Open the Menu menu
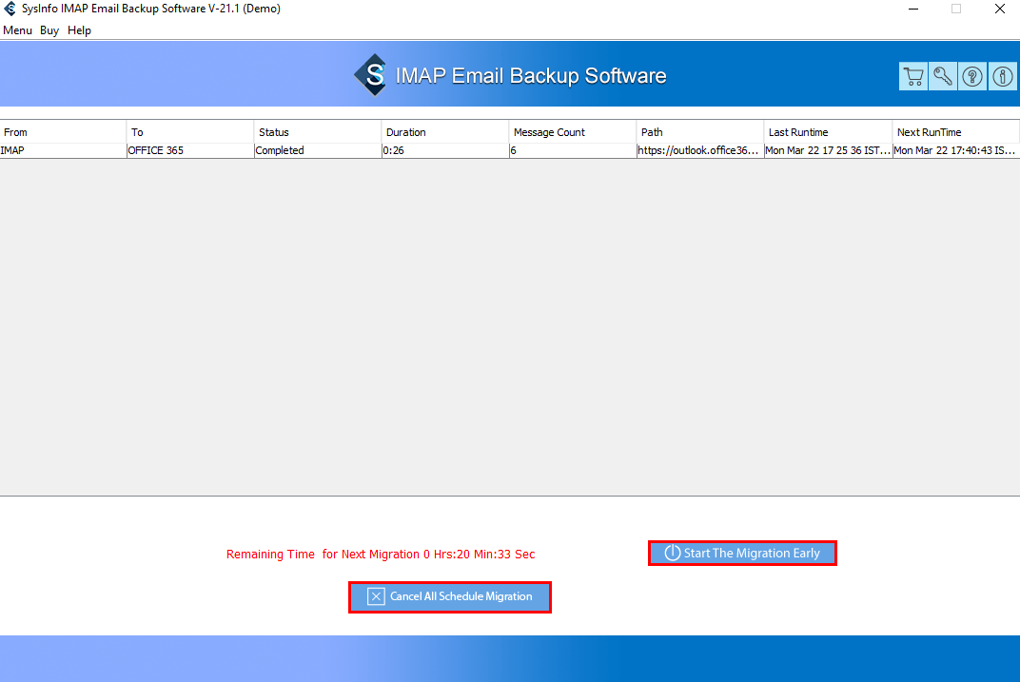 coord(17,30)
